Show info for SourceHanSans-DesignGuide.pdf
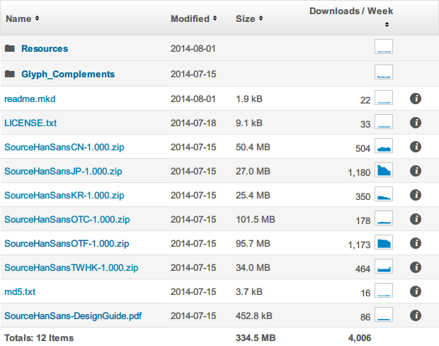The image size is (439, 346). [416, 316]
